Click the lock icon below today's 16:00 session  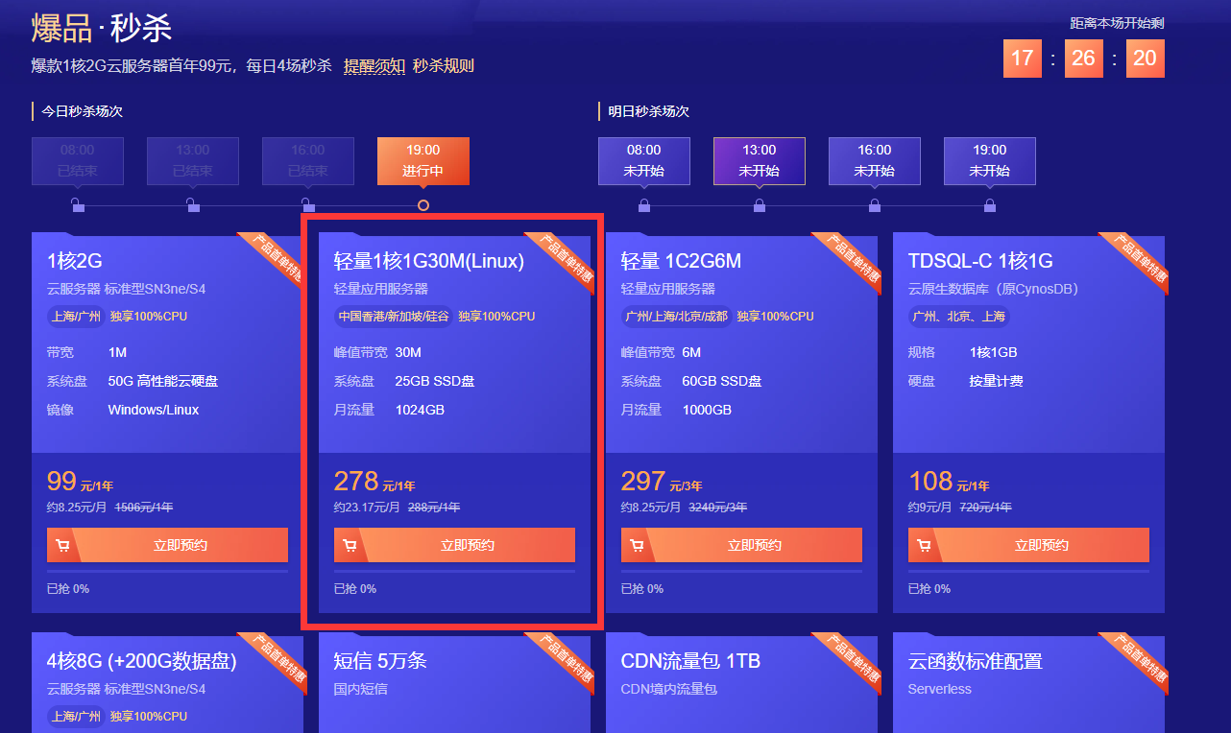(308, 205)
